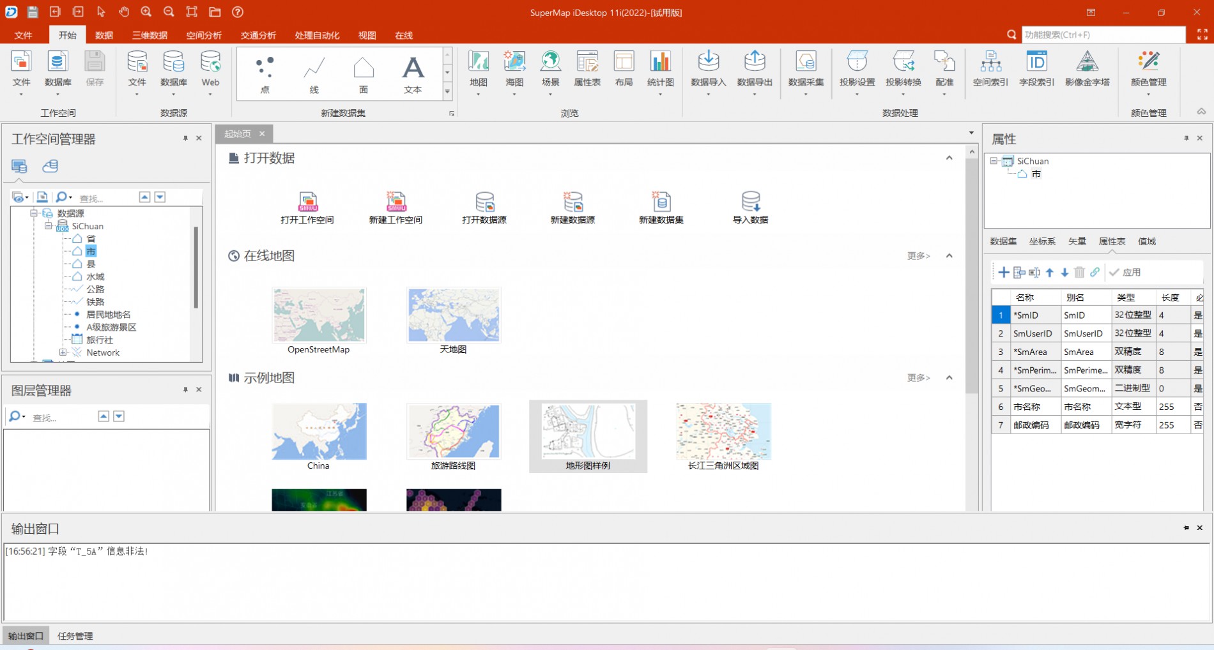Open Projection Transform tool
Image resolution: width=1214 pixels, height=650 pixels.
(x=903, y=61)
